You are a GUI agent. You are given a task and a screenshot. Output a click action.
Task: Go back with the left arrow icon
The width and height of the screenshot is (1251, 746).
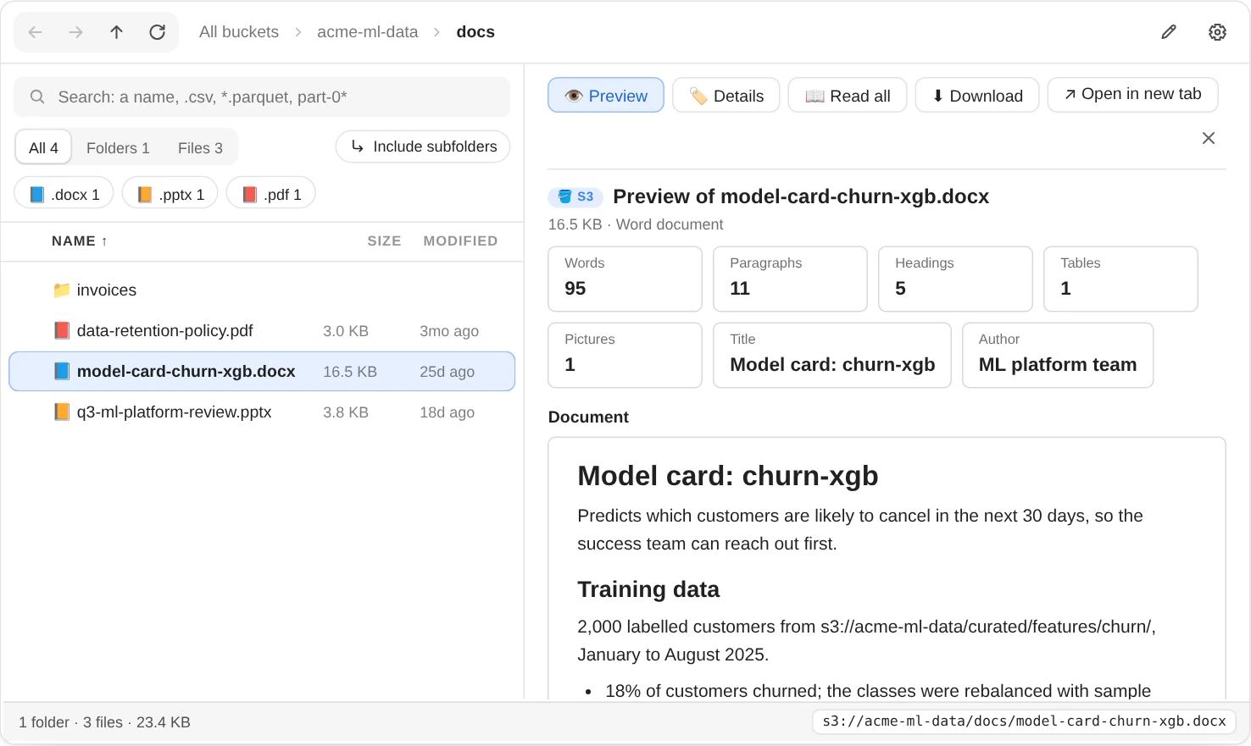click(36, 32)
